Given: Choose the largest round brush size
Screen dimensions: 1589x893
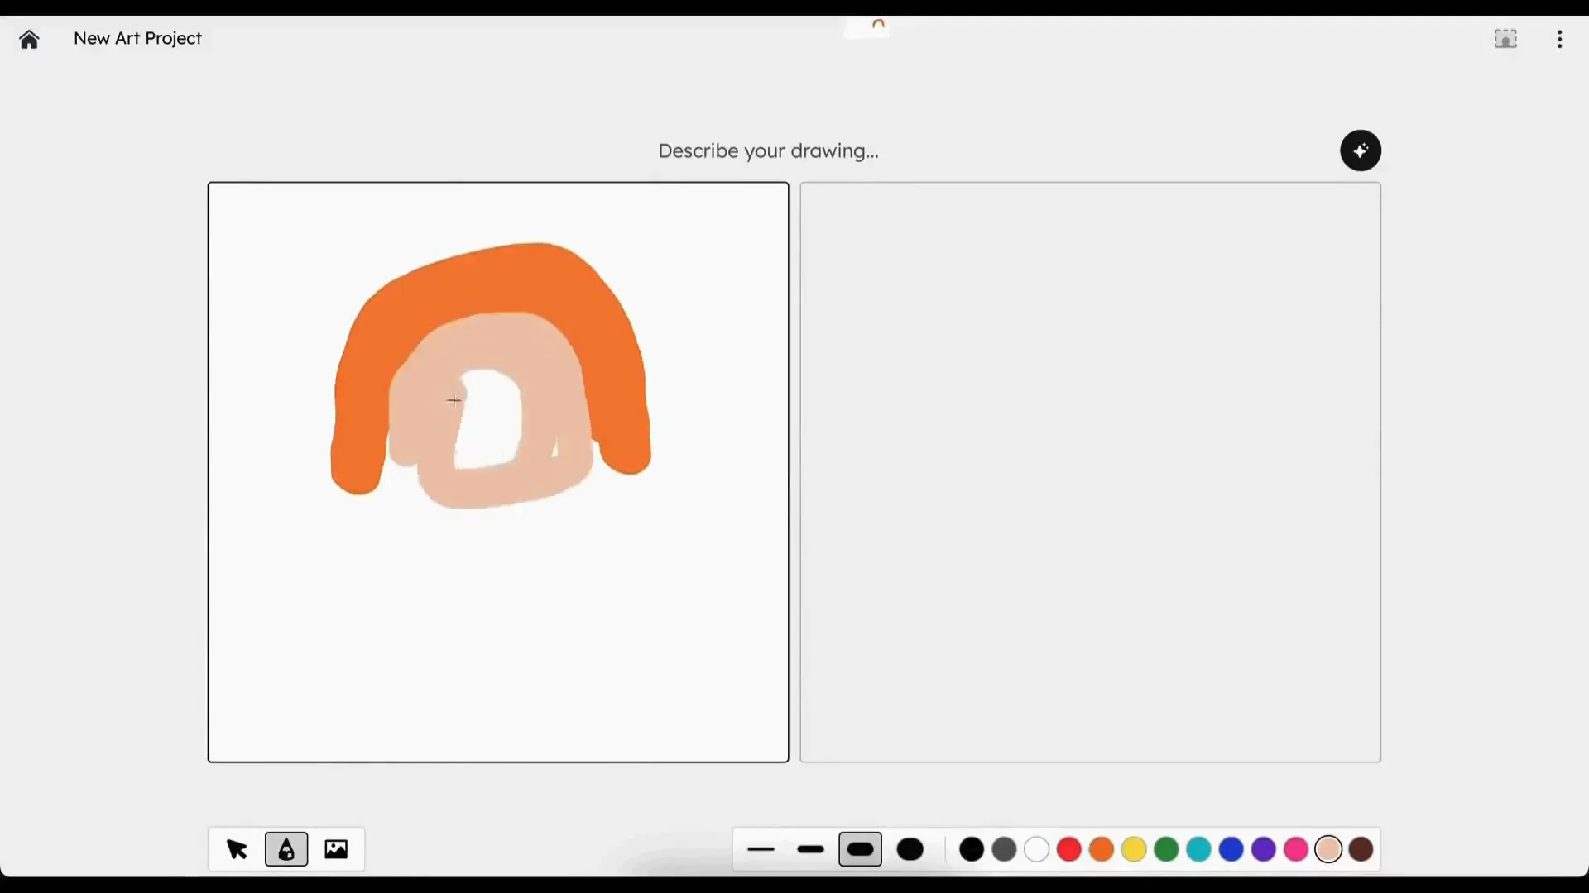Looking at the screenshot, I should pos(910,850).
